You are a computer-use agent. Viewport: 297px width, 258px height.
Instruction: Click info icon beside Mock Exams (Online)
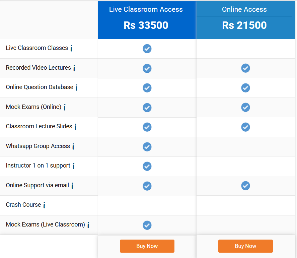pos(64,107)
